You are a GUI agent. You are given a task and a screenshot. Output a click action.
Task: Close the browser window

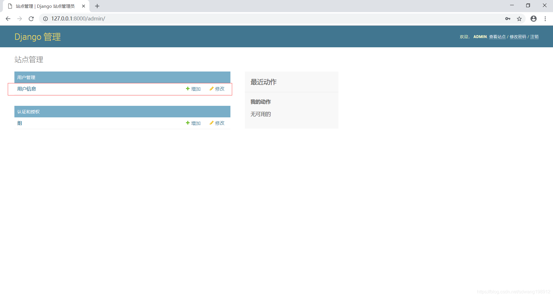tap(544, 5)
